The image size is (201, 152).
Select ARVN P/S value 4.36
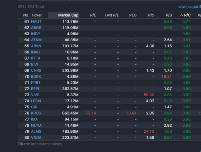click(x=150, y=46)
